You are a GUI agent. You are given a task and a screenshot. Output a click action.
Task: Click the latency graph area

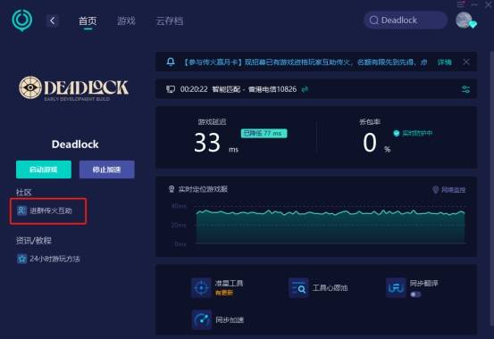click(331, 226)
